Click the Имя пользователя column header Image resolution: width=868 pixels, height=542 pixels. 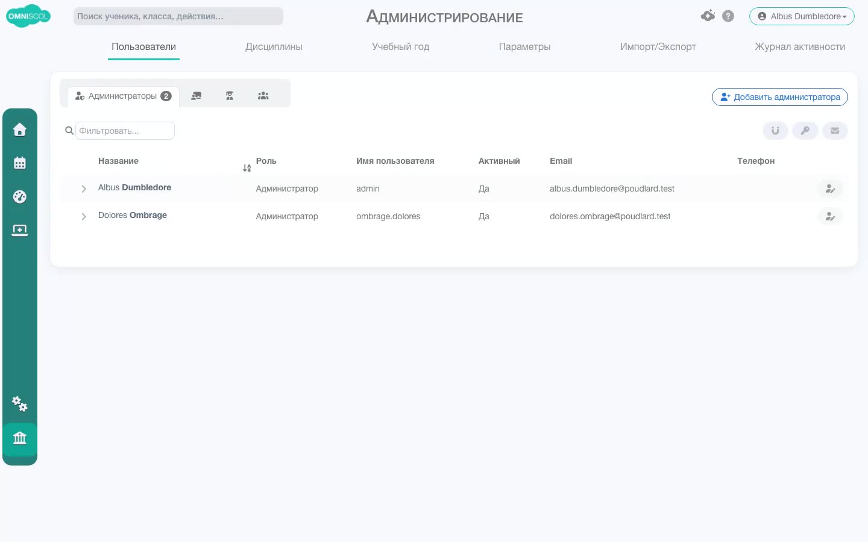coord(395,161)
